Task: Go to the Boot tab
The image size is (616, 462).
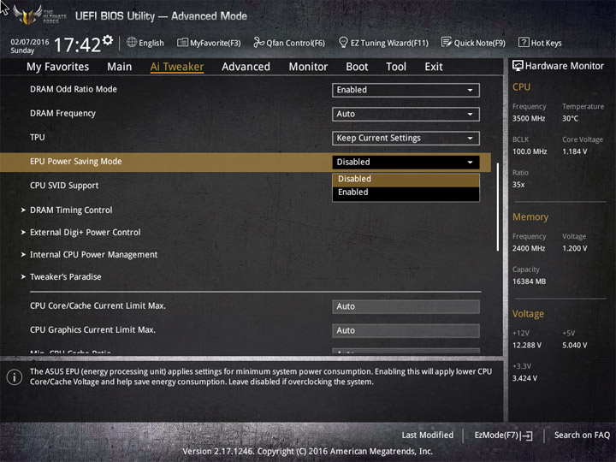Action: pos(357,67)
